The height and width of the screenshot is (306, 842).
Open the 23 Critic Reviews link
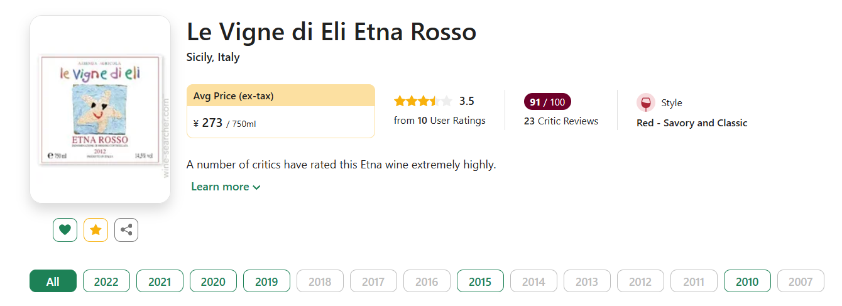coord(560,121)
